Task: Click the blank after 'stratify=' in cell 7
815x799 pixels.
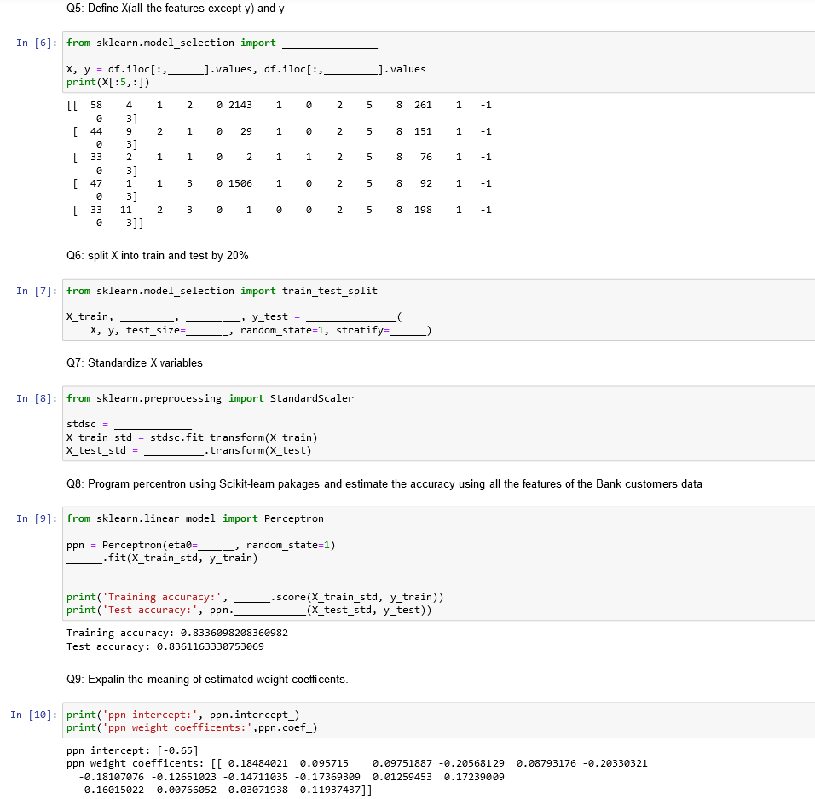Action: coord(408,331)
